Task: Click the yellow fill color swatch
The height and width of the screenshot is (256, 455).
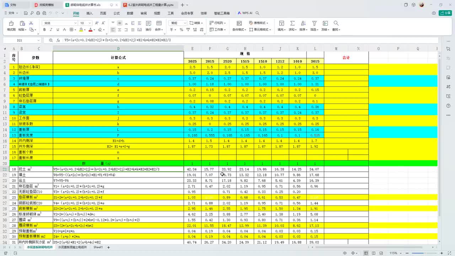Action: (81, 30)
